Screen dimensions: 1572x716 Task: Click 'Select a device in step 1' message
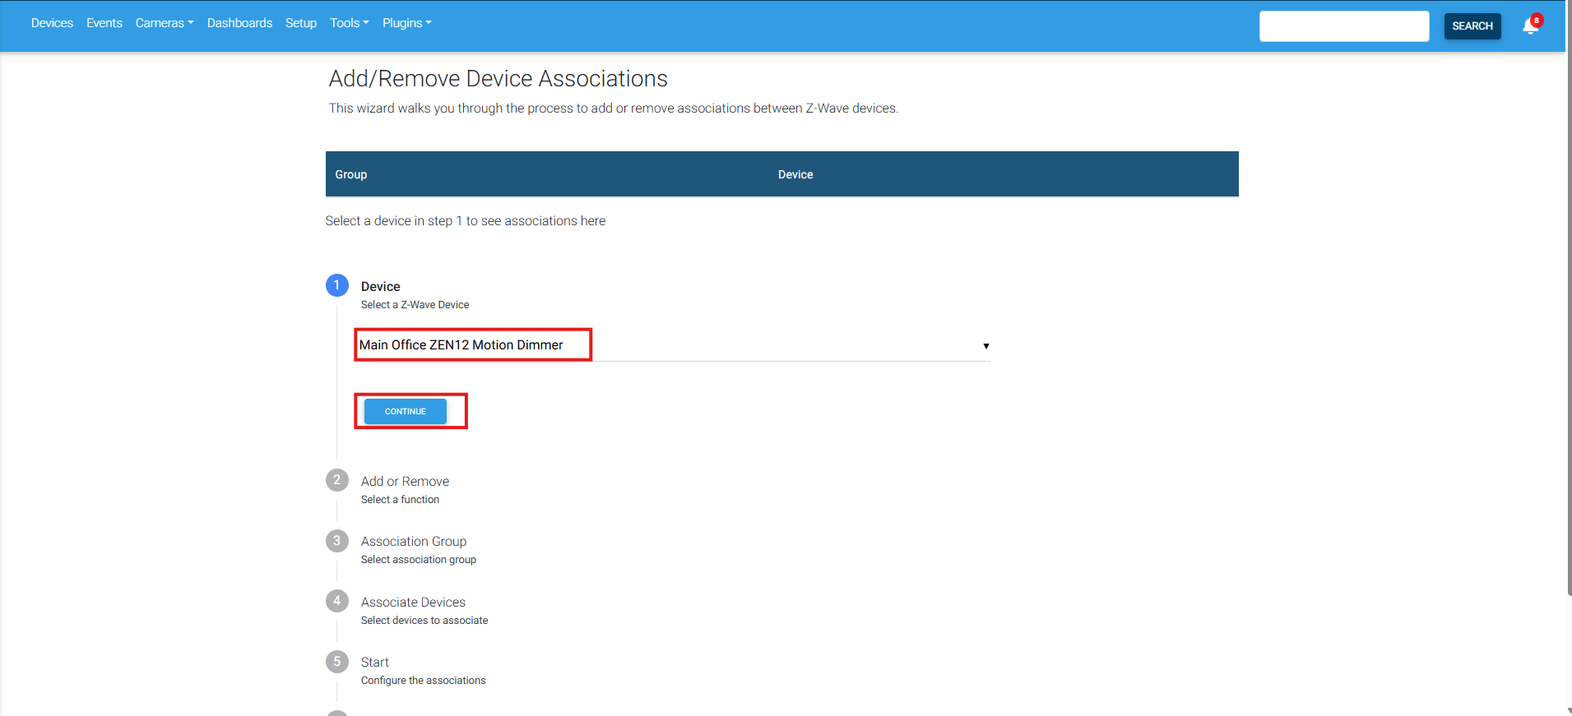tap(466, 221)
